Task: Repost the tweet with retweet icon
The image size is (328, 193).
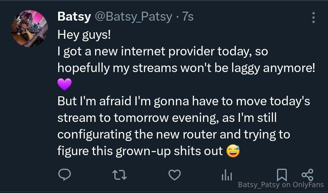Action: tap(120, 175)
